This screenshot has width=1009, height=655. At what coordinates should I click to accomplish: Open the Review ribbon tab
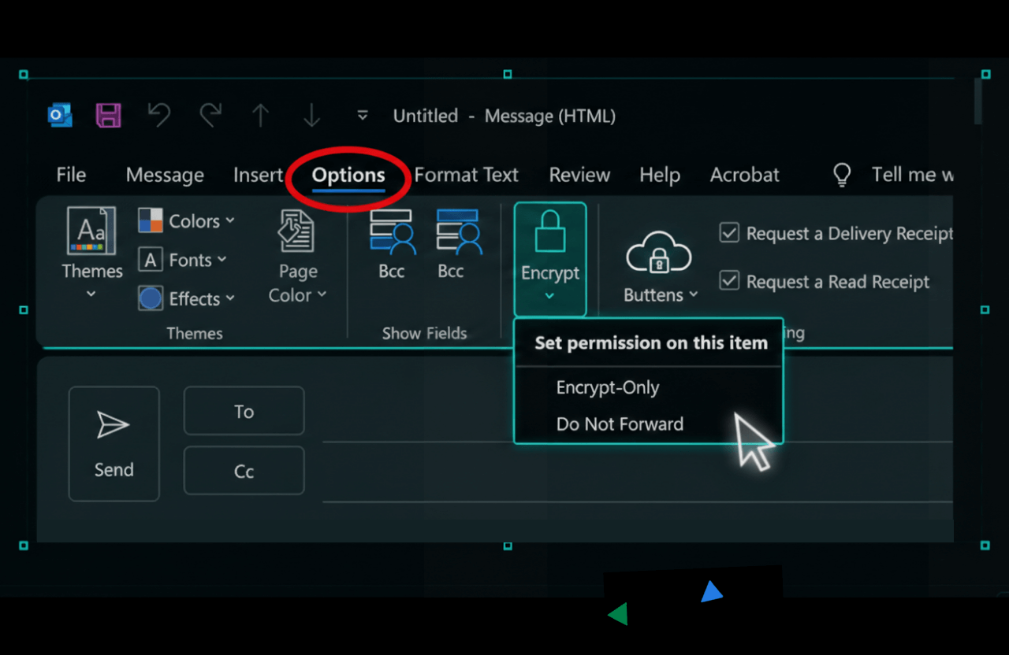point(579,174)
